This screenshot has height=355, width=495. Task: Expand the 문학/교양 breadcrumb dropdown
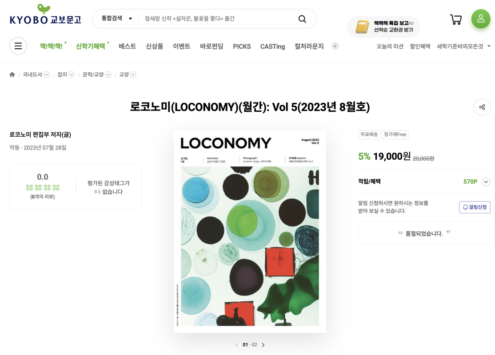(x=108, y=75)
